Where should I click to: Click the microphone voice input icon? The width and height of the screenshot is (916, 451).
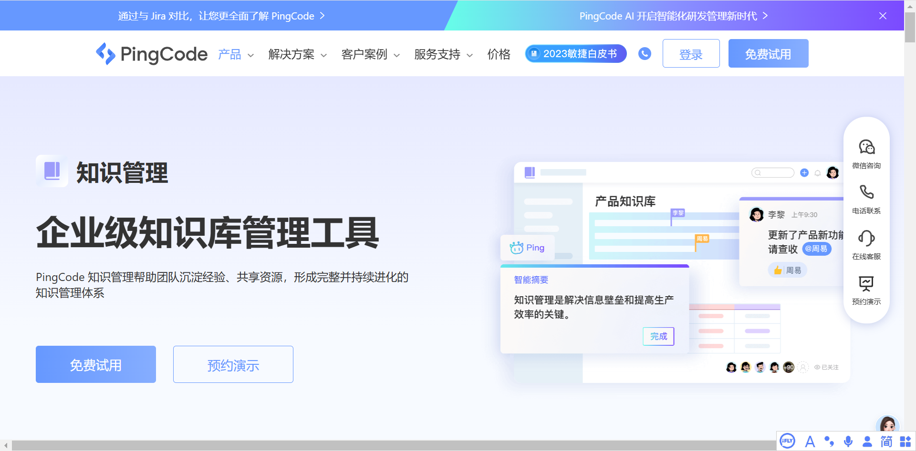coord(848,441)
